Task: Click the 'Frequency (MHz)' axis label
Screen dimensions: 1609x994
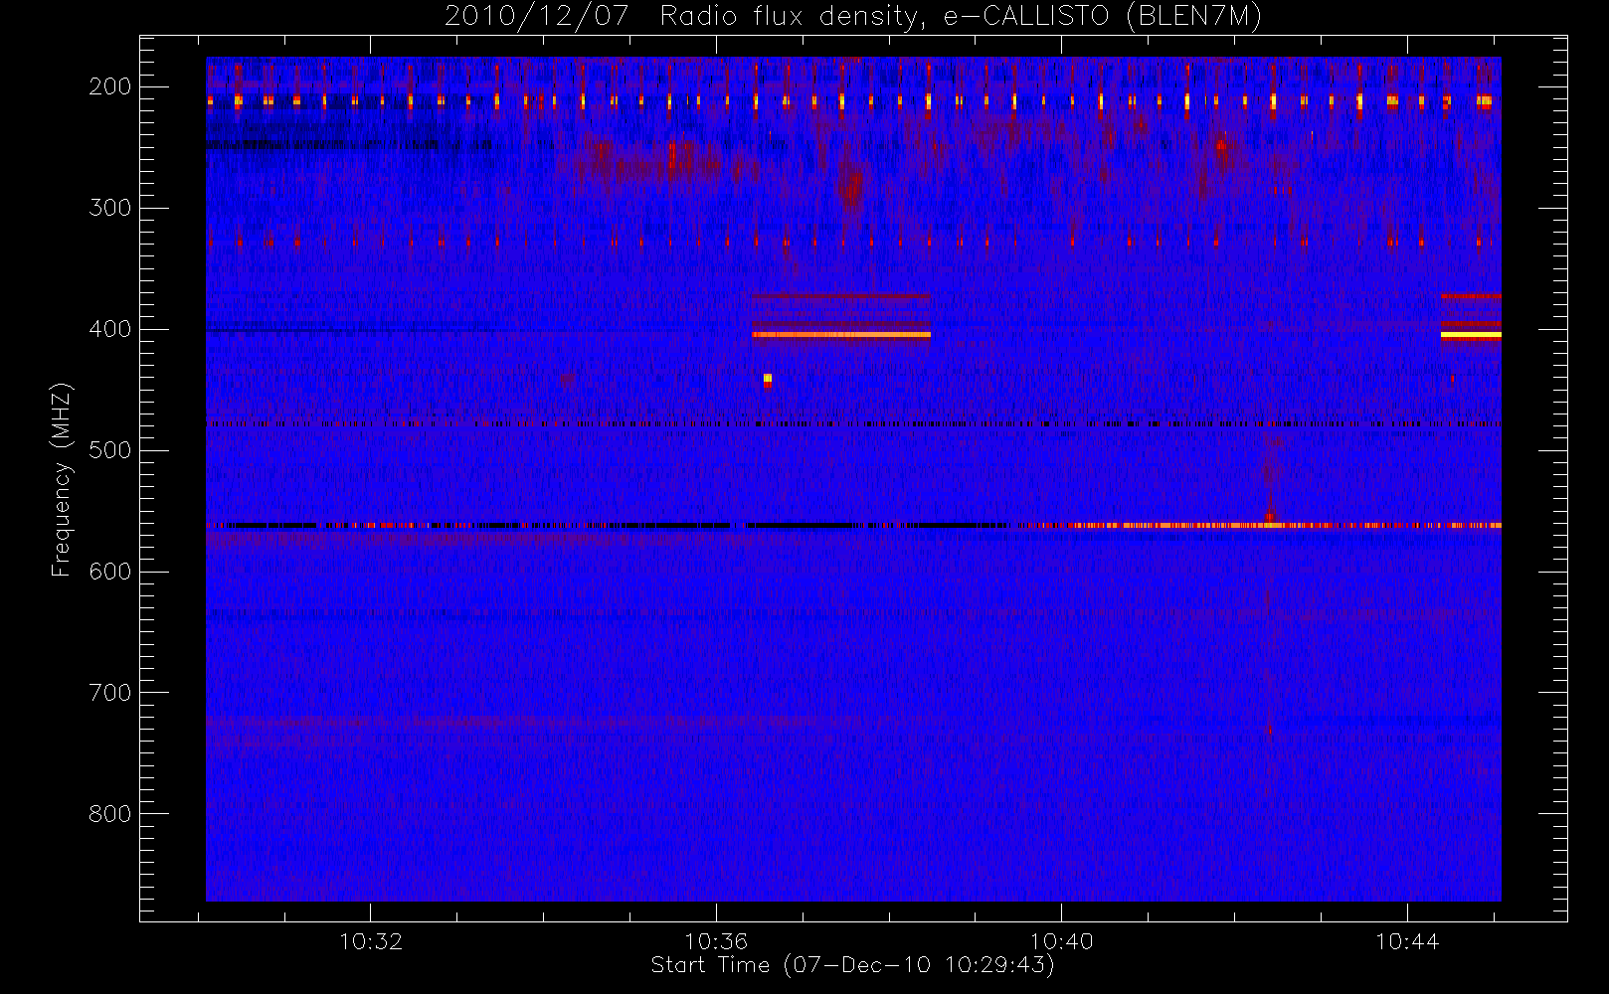Action: coord(62,479)
